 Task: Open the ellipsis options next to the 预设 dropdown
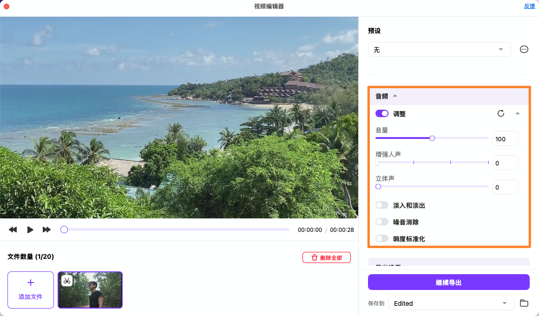[x=524, y=49]
